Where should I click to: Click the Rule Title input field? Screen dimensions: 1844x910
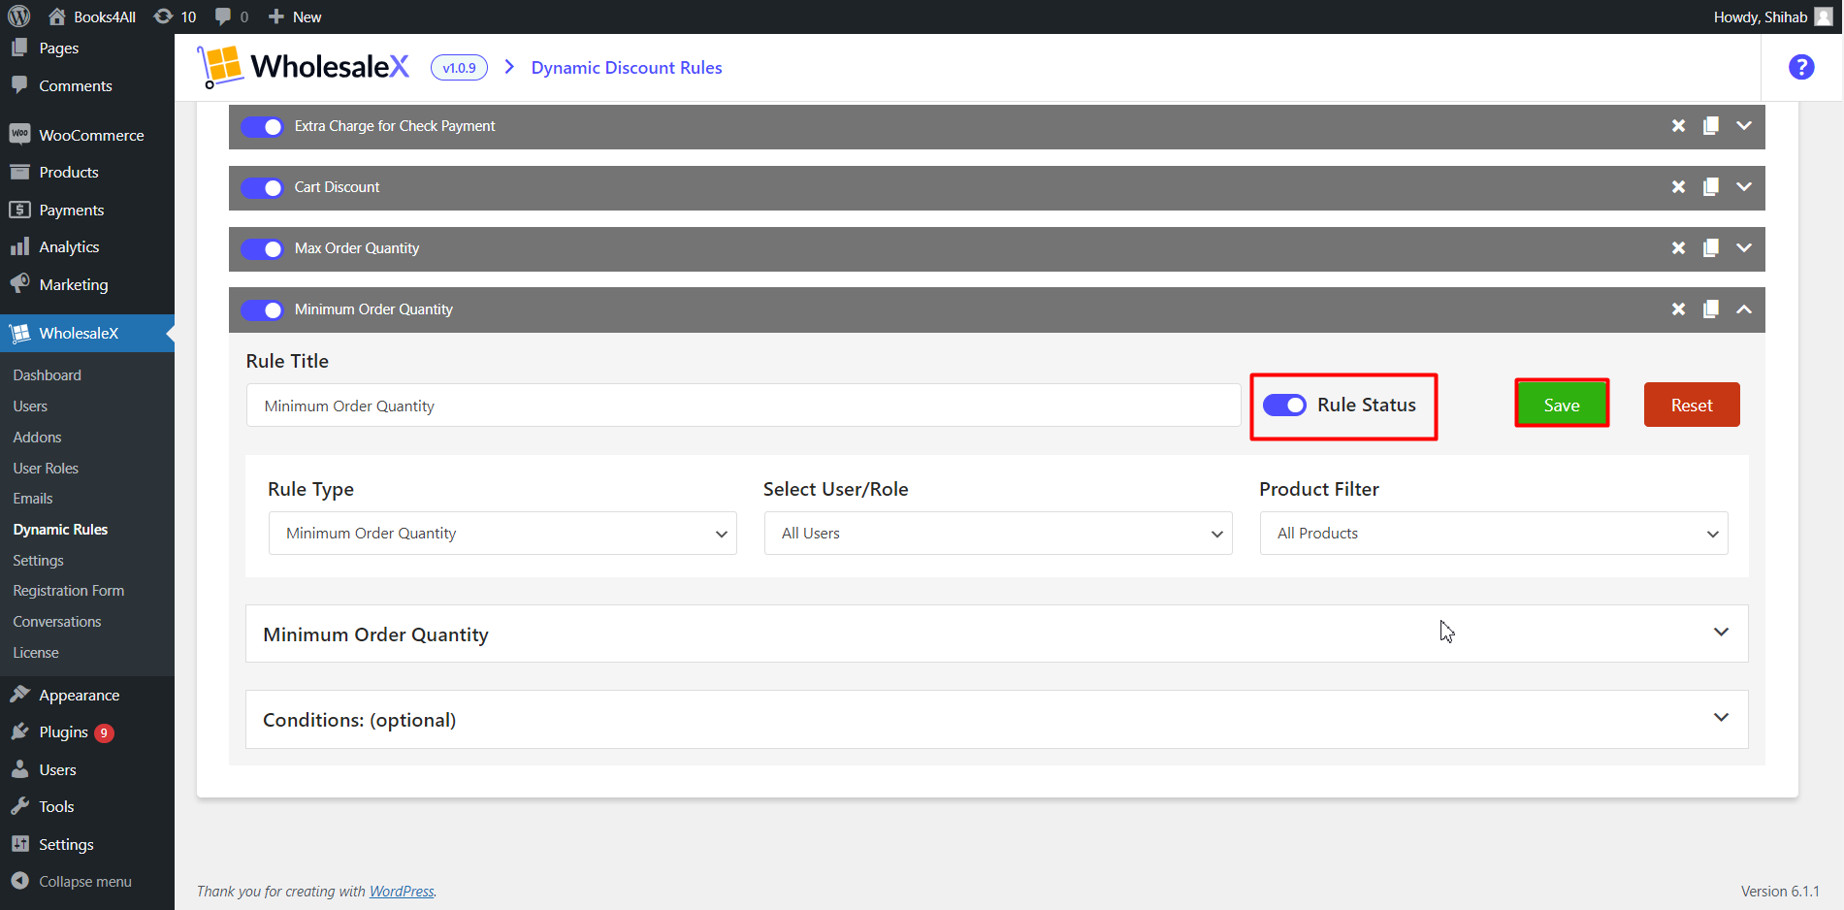[x=743, y=406]
